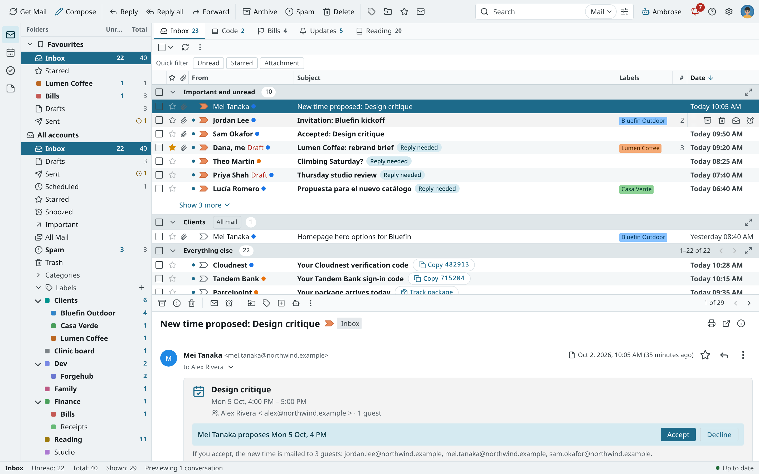Open the Updates tab

tap(322, 31)
